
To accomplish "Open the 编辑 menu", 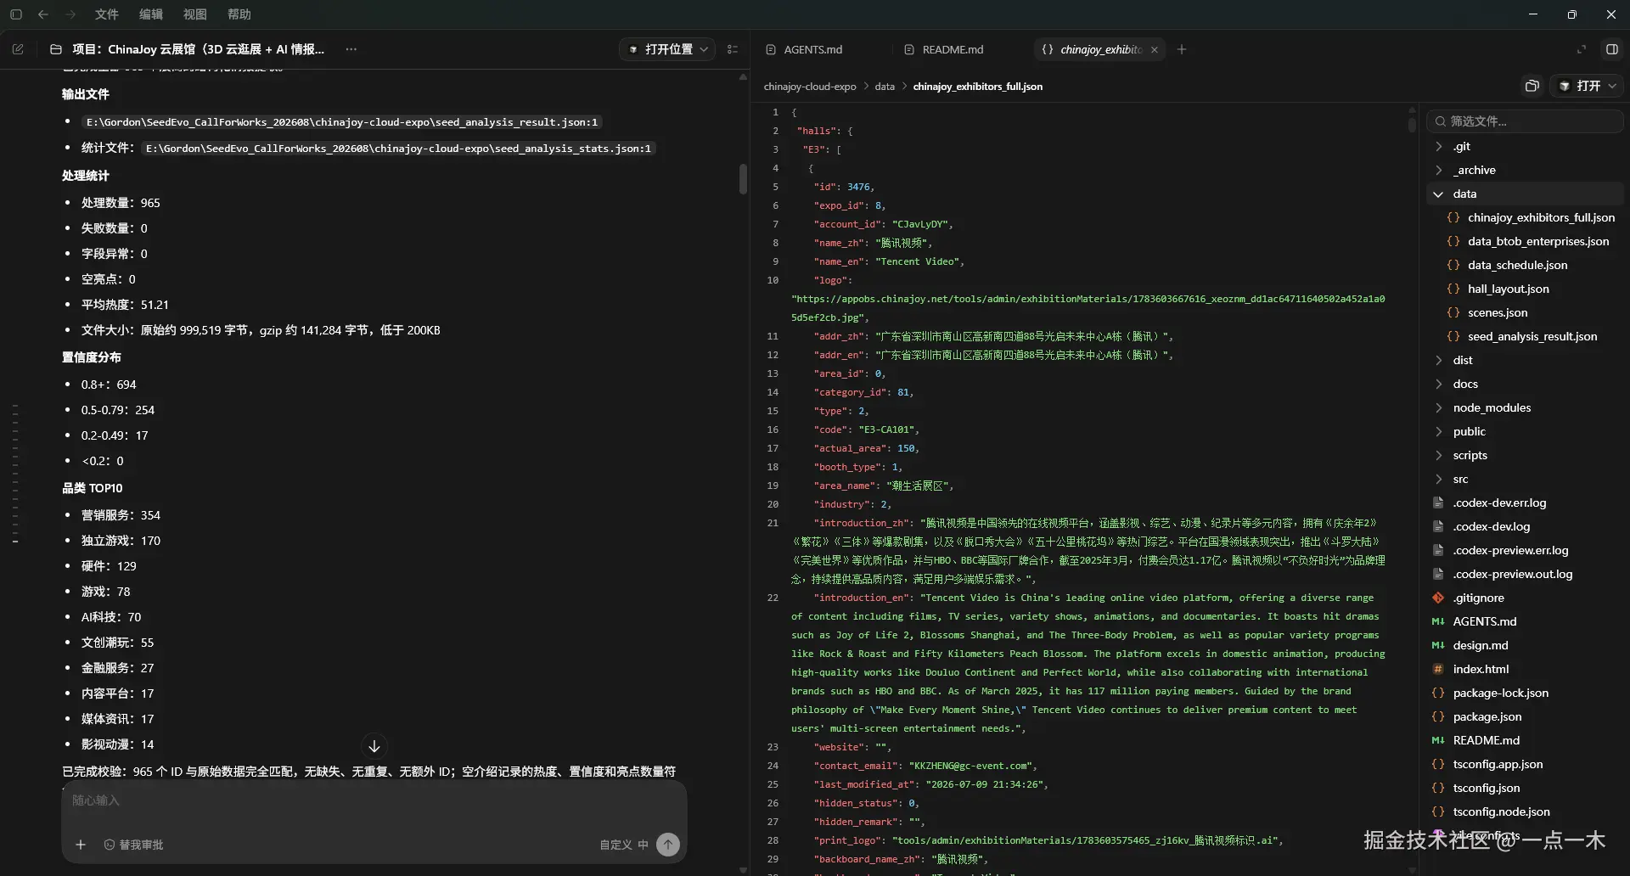I will coord(151,14).
